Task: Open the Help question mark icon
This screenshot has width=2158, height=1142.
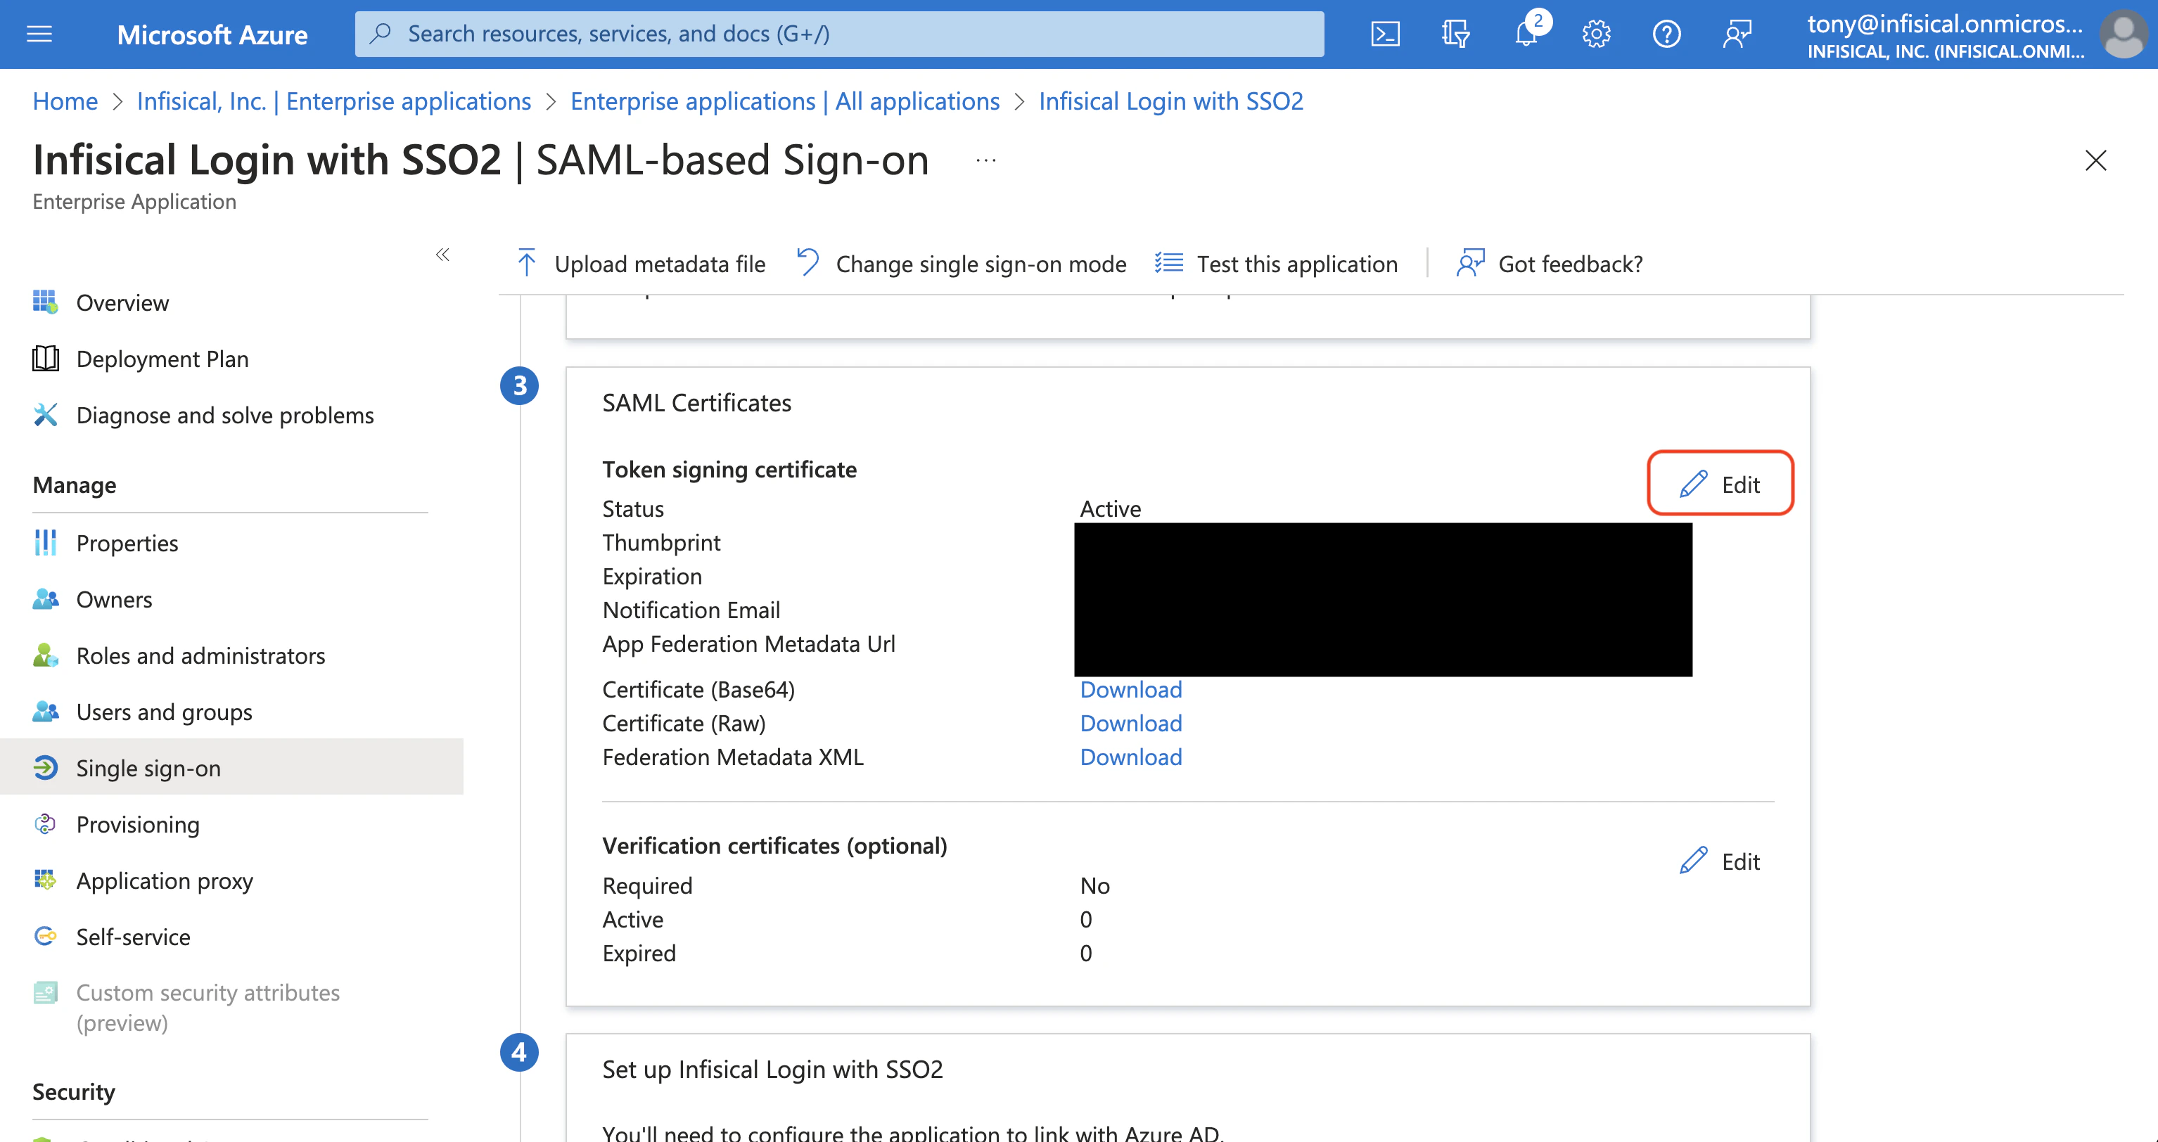Action: tap(1666, 34)
